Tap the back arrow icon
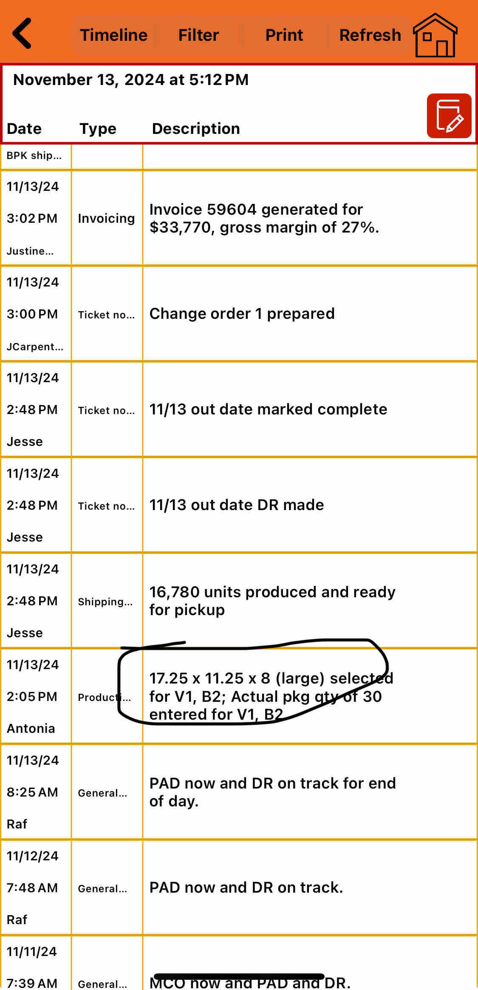This screenshot has height=990, width=478. tap(22, 34)
